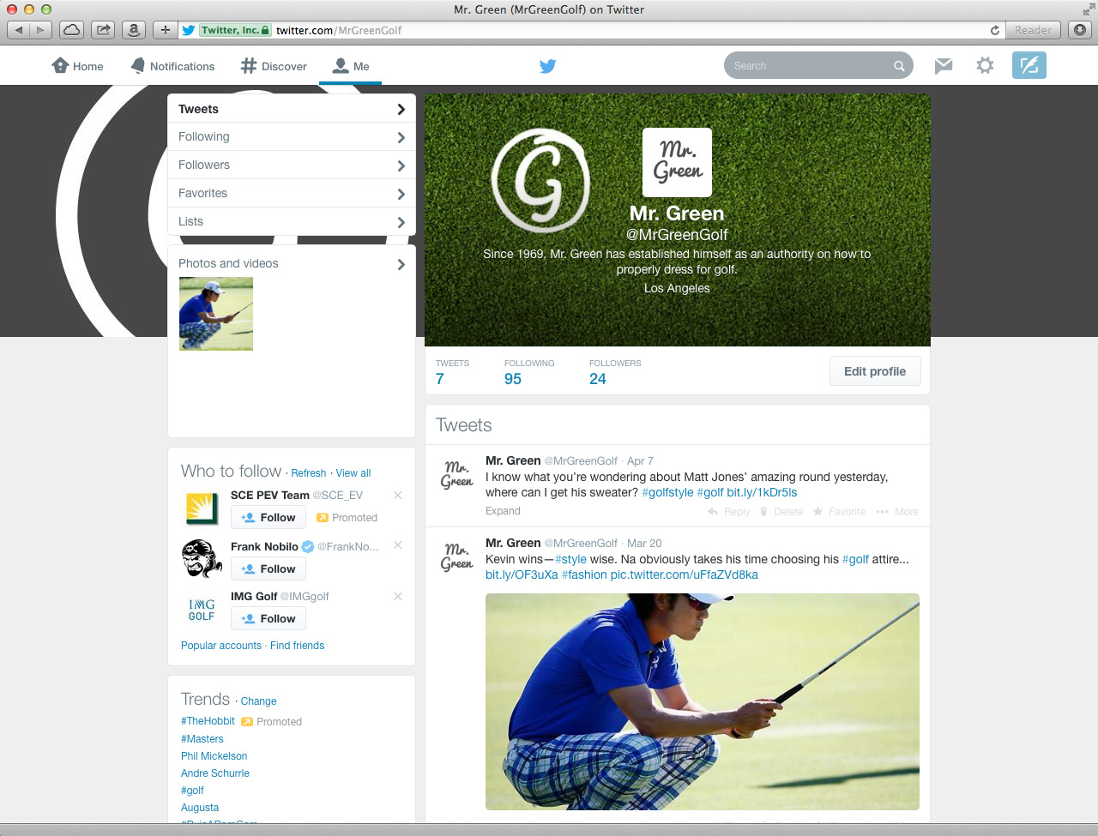This screenshot has height=836, width=1098.
Task: Go back with Safari's back arrow
Action: point(19,30)
